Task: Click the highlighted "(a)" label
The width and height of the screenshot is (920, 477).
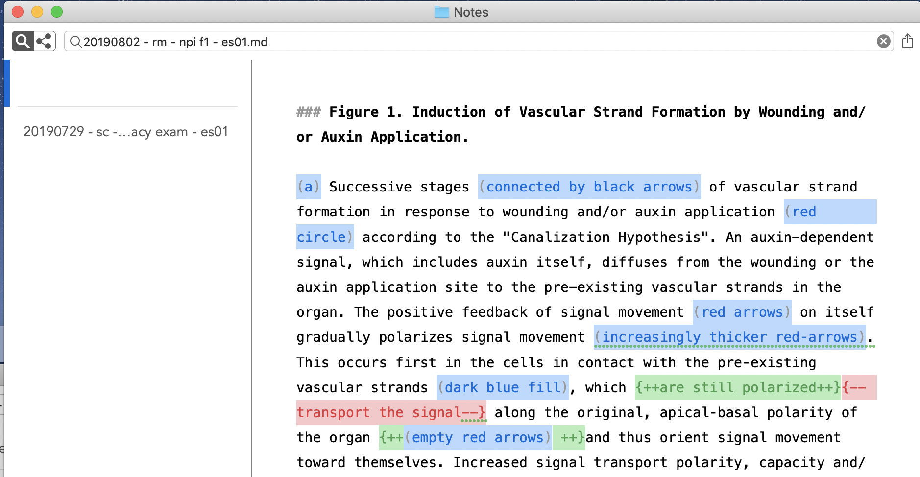Action: (309, 187)
